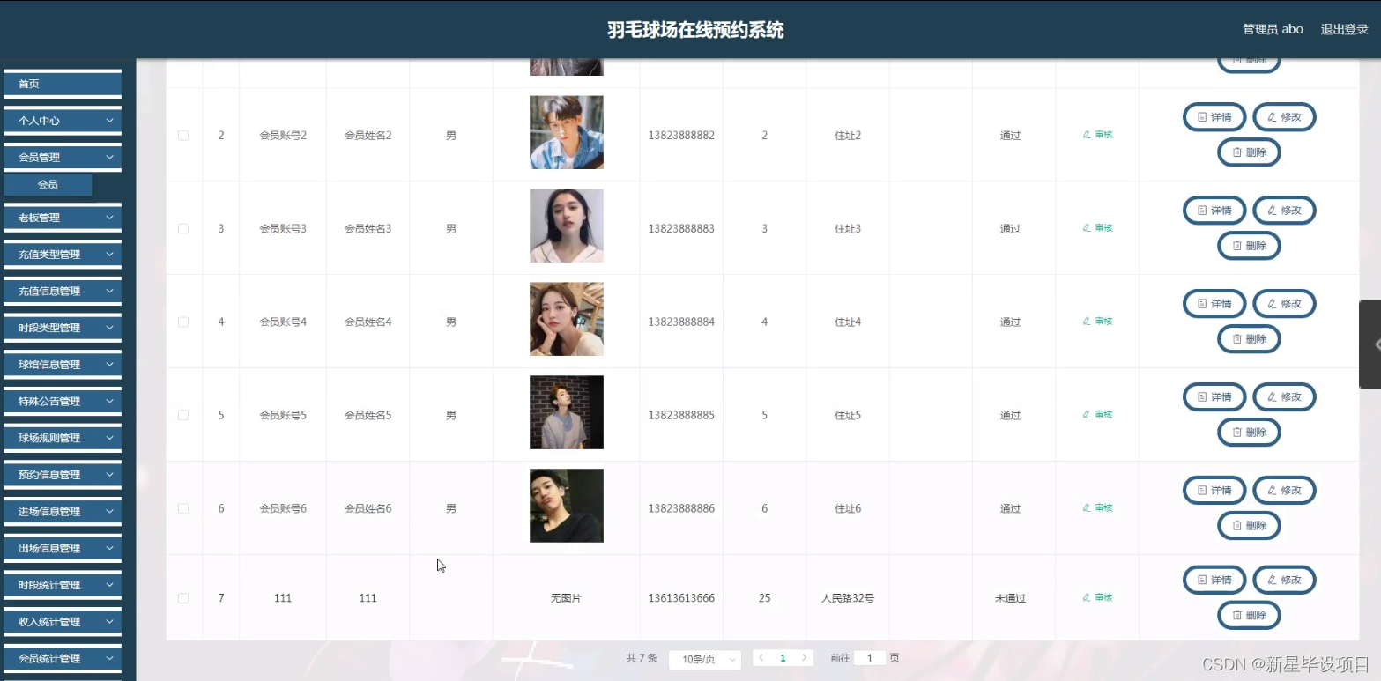
Task: Click the page number input beside 前往
Action: 869,657
